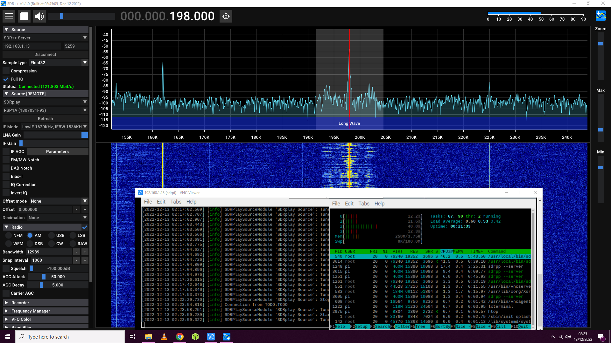Image resolution: width=611 pixels, height=343 pixels.
Task: Open the IF Mode dropdown
Action: pyautogui.click(x=55, y=127)
